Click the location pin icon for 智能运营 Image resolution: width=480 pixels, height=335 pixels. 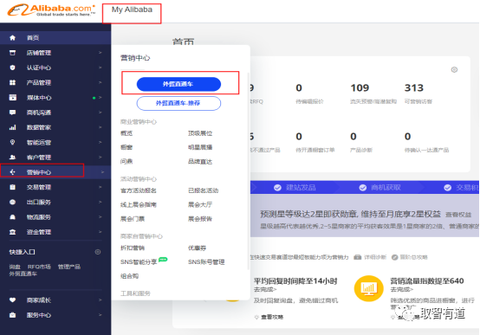coord(12,142)
